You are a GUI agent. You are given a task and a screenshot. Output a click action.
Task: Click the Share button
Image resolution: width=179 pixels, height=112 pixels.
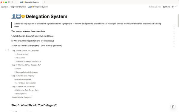pyautogui.click(x=166, y=7)
